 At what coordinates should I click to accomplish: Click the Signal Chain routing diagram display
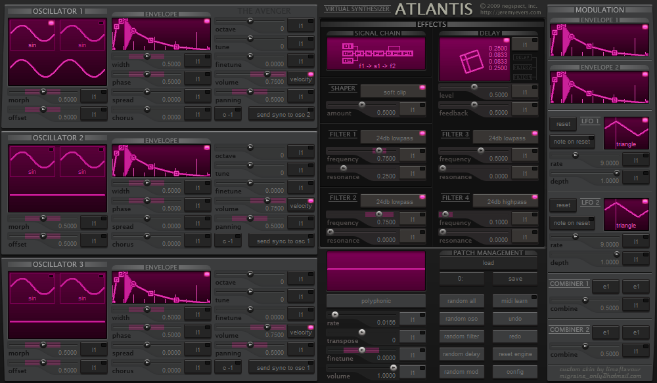[376, 54]
